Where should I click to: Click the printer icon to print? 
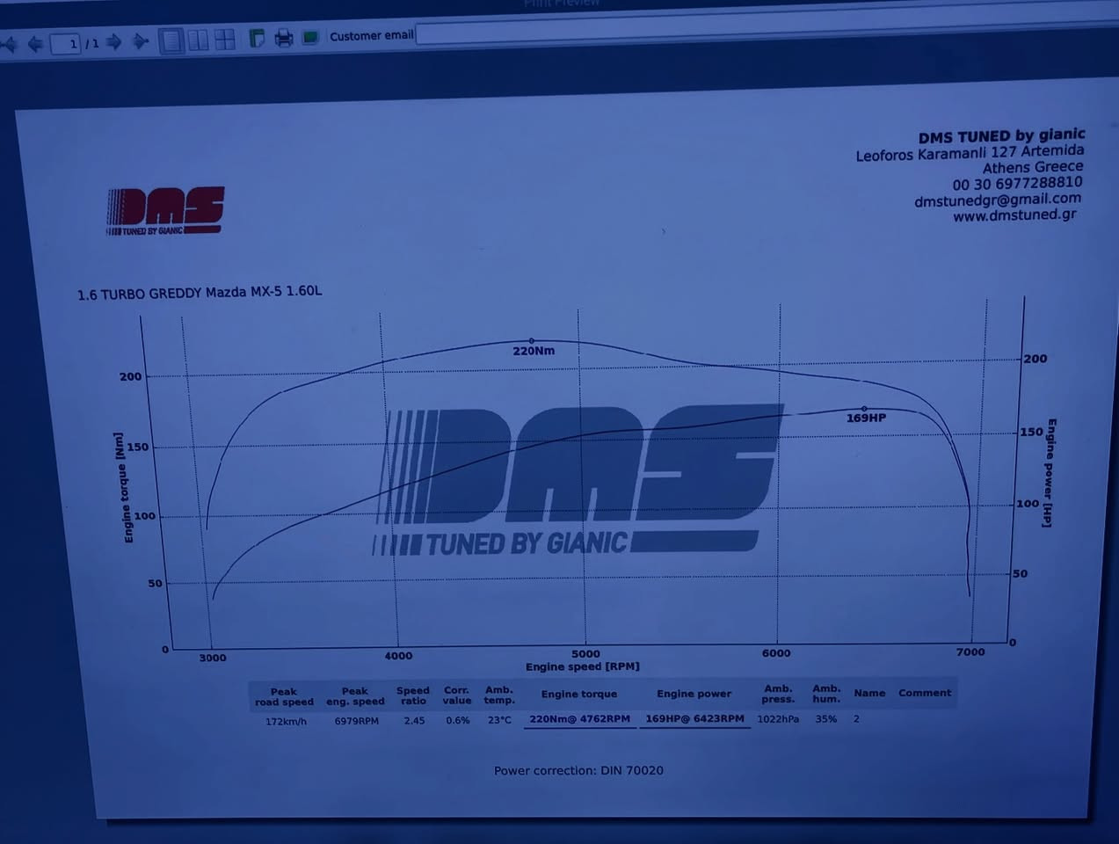click(284, 38)
